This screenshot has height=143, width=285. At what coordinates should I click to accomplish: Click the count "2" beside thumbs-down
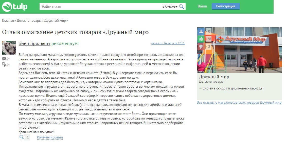click(x=209, y=47)
